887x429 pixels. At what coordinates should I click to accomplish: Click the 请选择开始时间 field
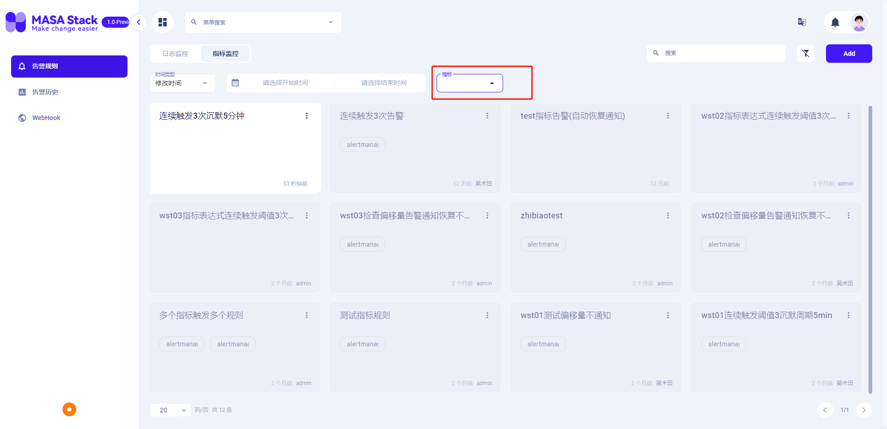(x=285, y=83)
